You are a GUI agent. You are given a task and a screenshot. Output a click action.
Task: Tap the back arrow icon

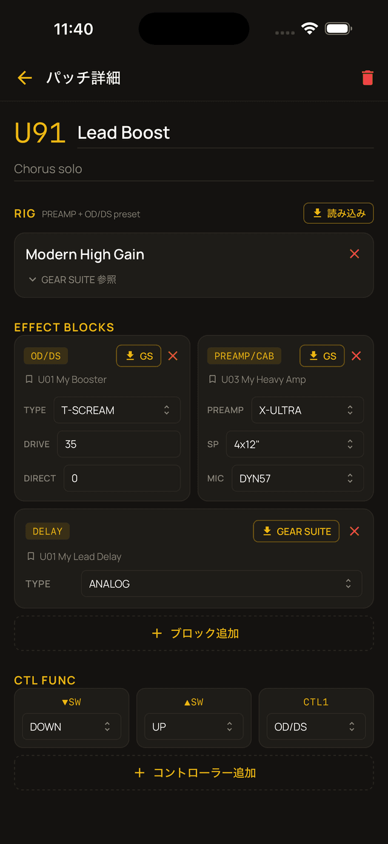pyautogui.click(x=24, y=78)
